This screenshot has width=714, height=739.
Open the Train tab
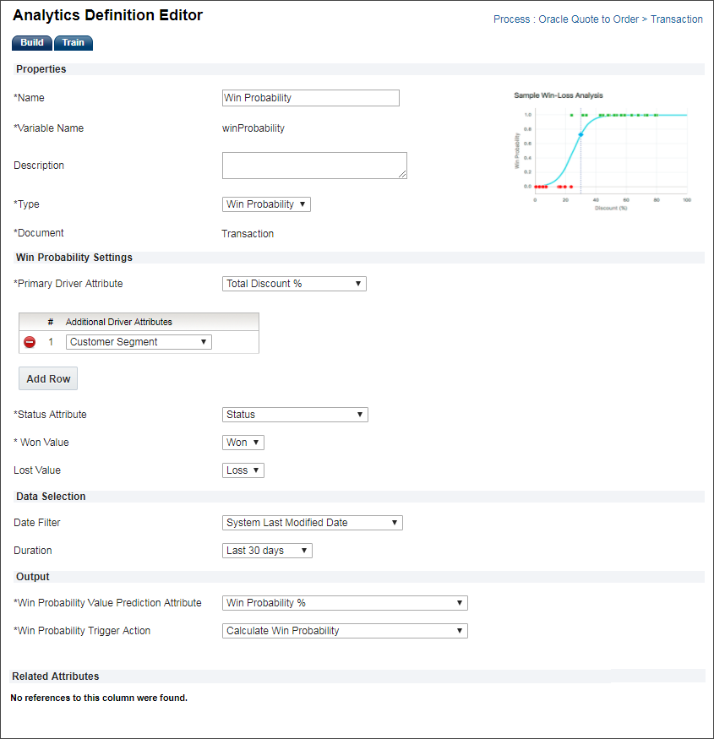[74, 43]
